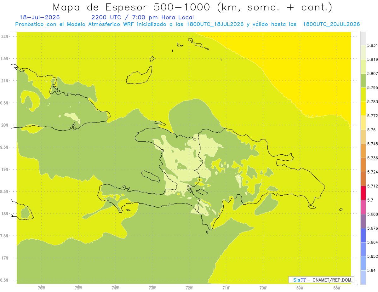Click the legend value "5.831"
The height and width of the screenshot is (292, 378).
coord(372,45)
